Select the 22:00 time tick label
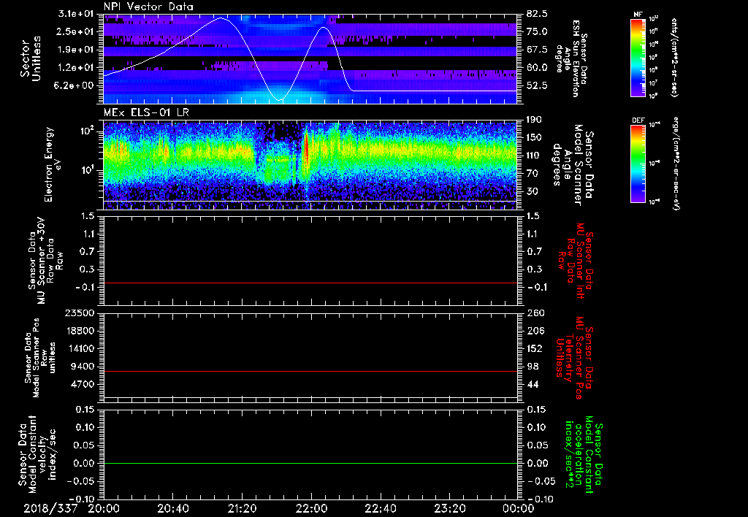 pyautogui.click(x=311, y=508)
